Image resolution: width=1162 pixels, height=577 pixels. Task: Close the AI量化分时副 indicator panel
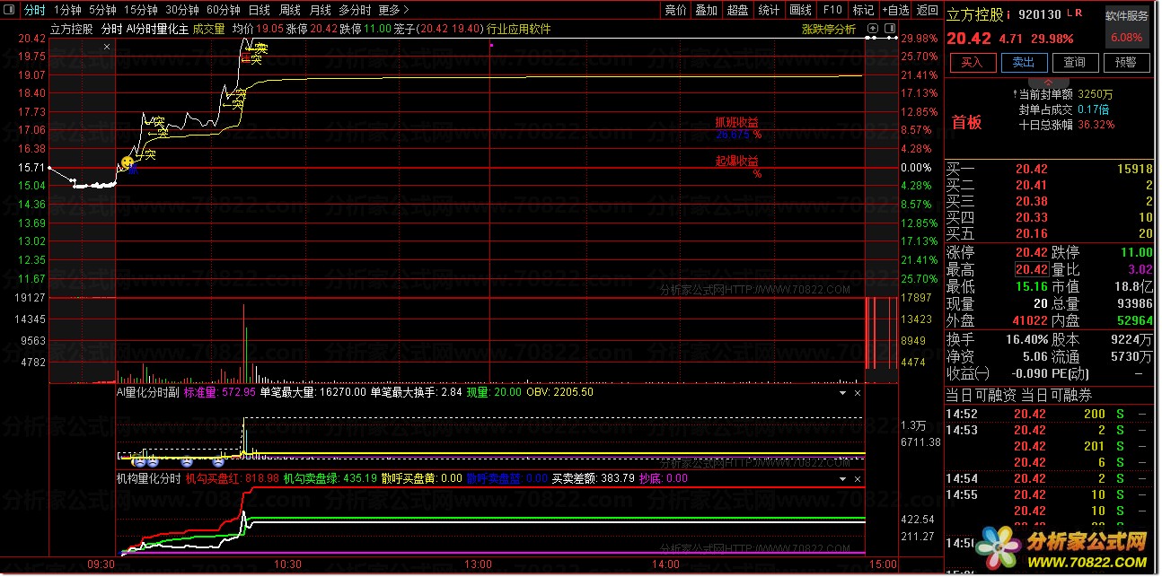858,393
